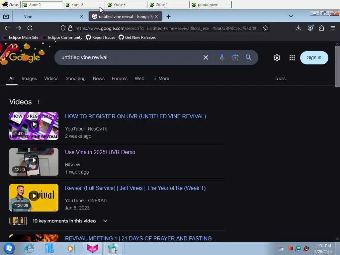Close the untitled vine revival tab
This screenshot has height=255, width=340.
coord(156,16)
